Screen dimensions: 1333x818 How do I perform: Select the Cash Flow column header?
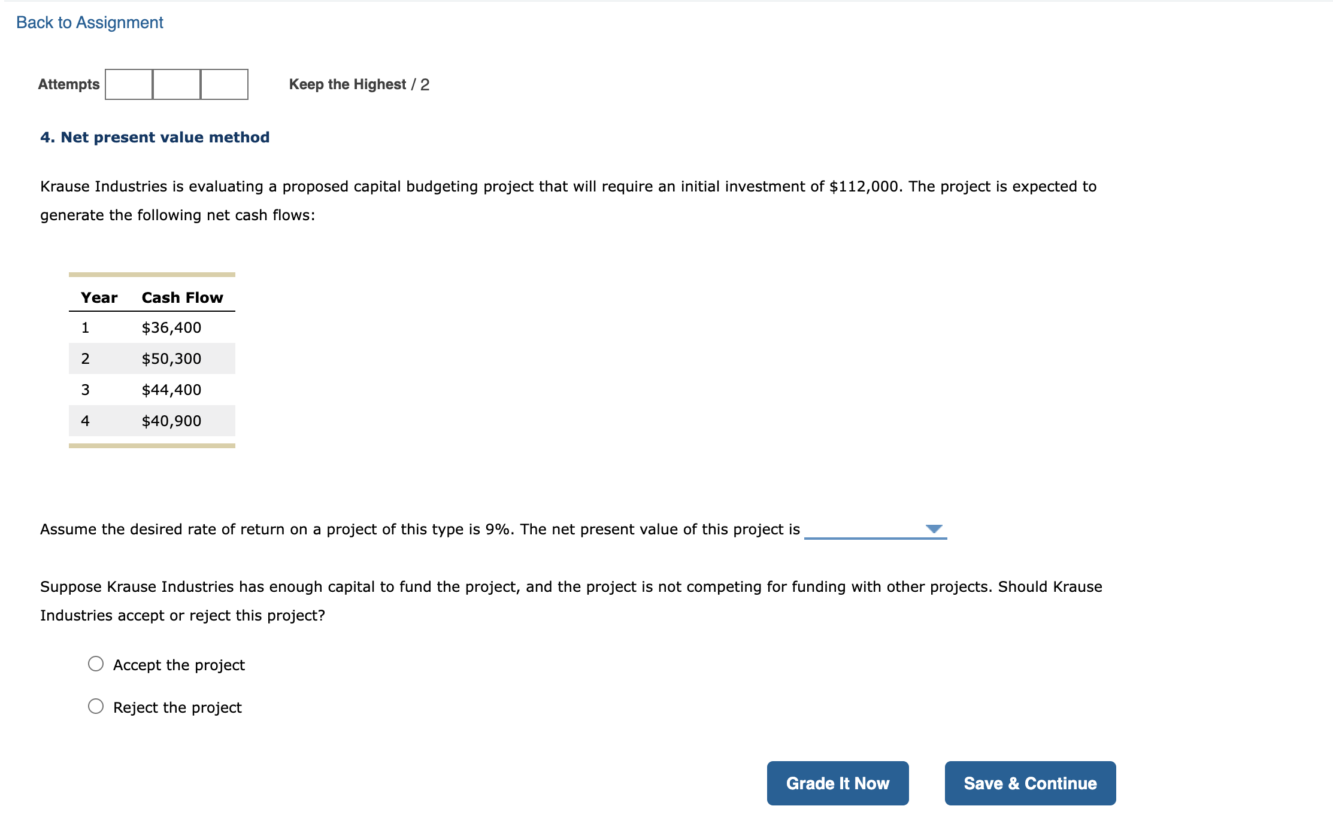pyautogui.click(x=181, y=297)
